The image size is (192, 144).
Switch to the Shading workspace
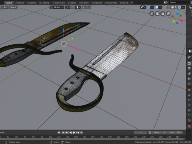[72, 3]
